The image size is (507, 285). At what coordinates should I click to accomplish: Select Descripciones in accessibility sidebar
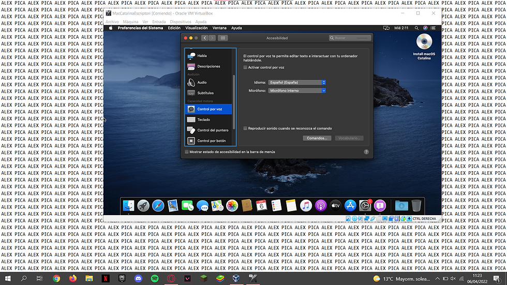click(208, 66)
